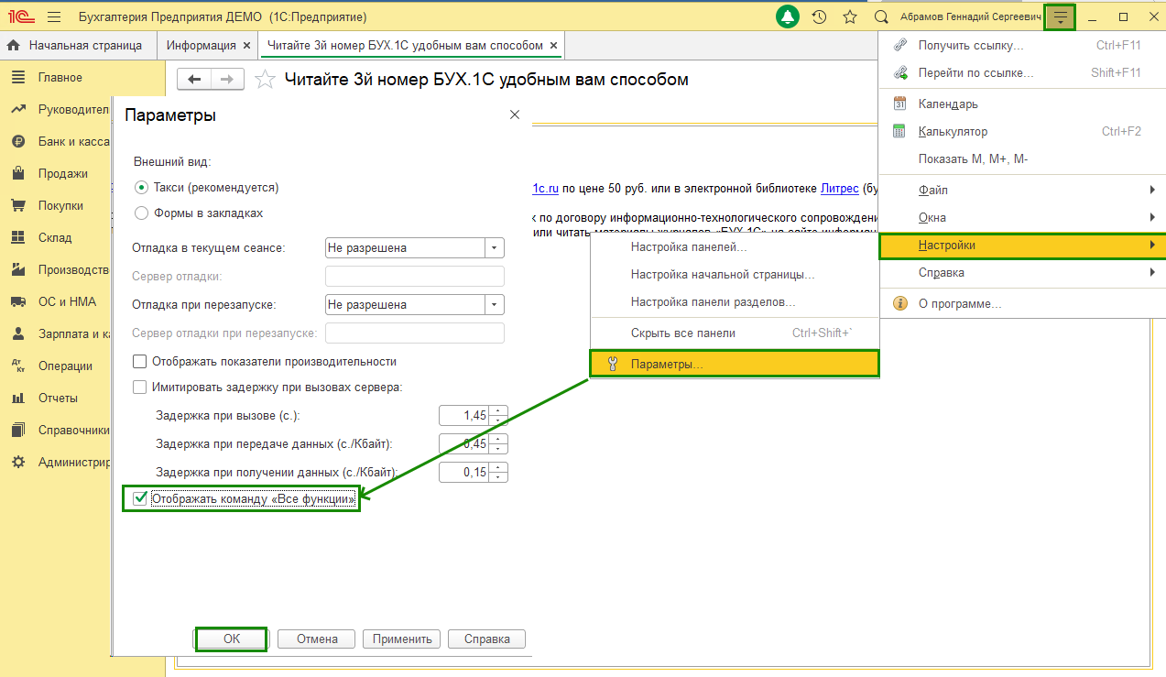Choose Настройка панели разделов item
The width and height of the screenshot is (1166, 677).
[735, 302]
